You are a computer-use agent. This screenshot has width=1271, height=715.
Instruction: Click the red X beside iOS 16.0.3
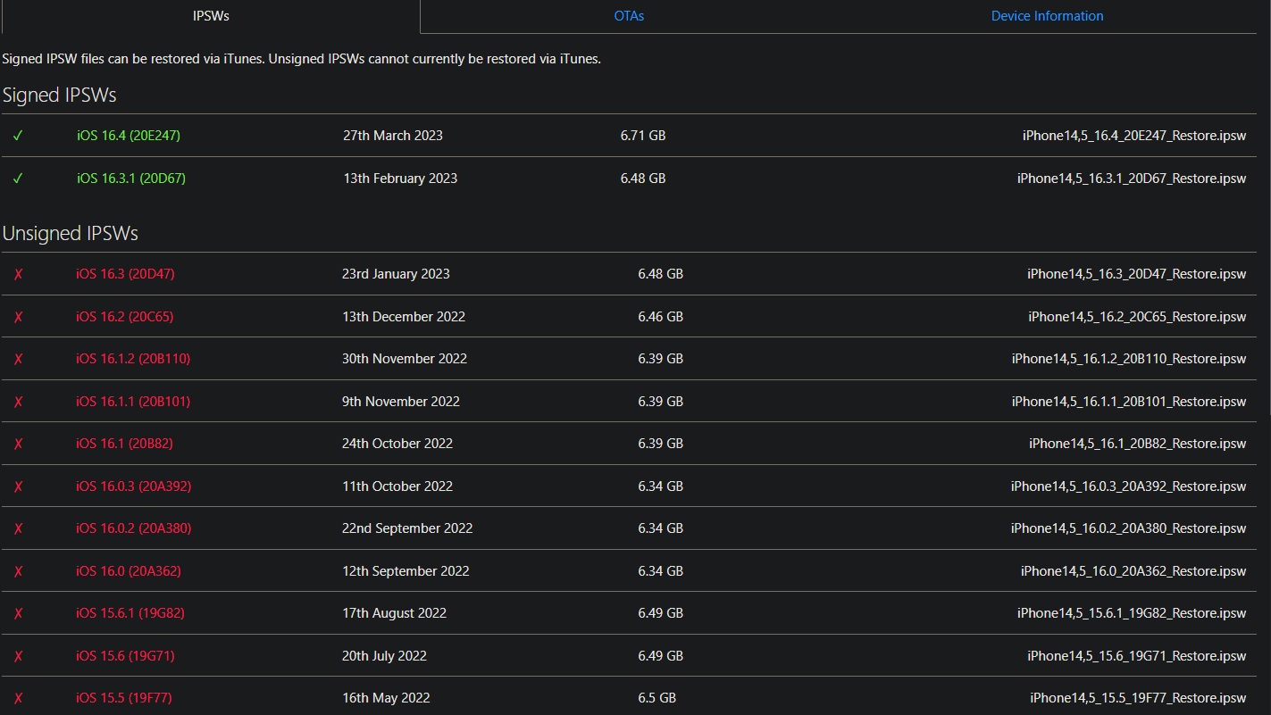point(18,486)
